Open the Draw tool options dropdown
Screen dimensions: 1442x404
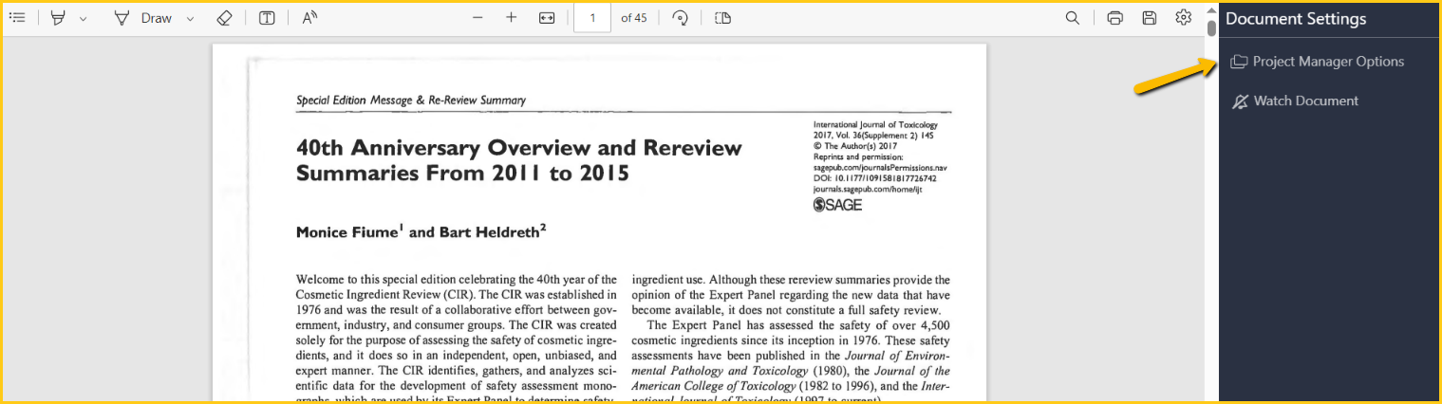(190, 18)
